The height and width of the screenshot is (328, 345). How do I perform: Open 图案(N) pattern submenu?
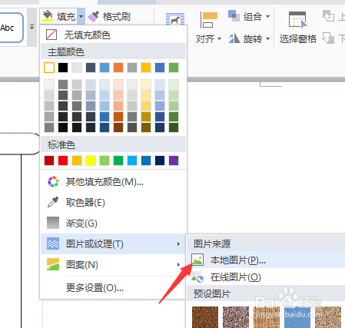point(113,264)
